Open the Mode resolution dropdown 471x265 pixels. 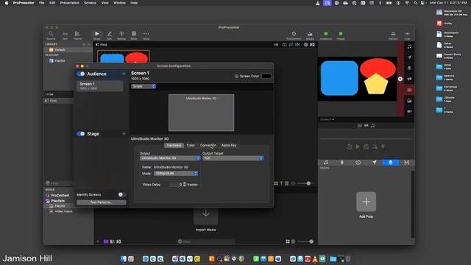click(176, 174)
